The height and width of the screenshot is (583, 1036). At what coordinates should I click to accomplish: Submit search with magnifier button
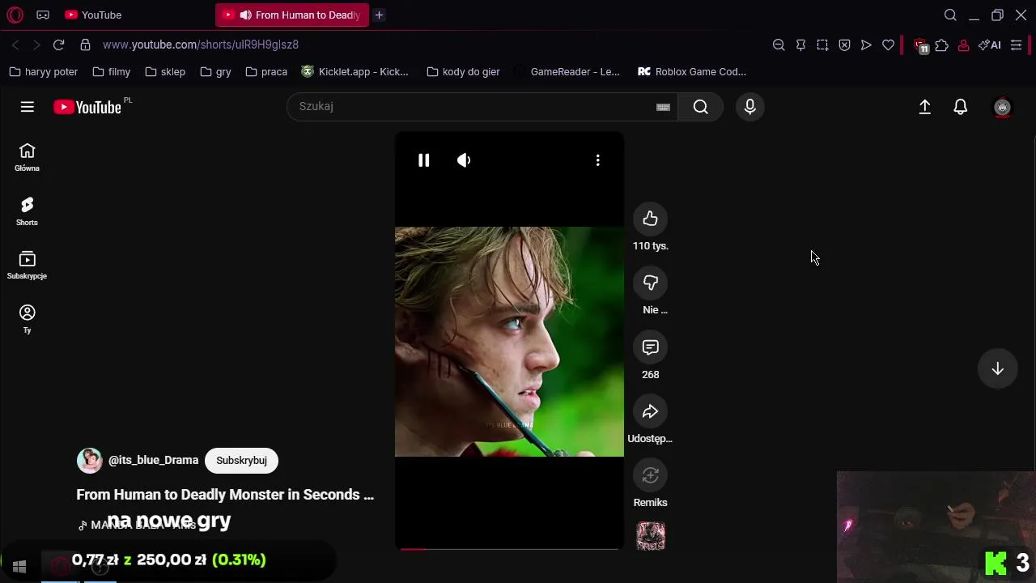pos(701,107)
